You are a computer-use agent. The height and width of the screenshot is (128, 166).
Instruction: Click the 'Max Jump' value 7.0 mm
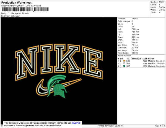(x=135, y=50)
